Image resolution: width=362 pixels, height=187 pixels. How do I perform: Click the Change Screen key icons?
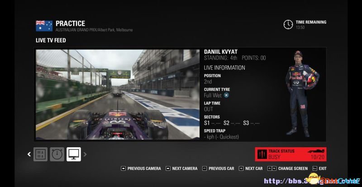272,168
